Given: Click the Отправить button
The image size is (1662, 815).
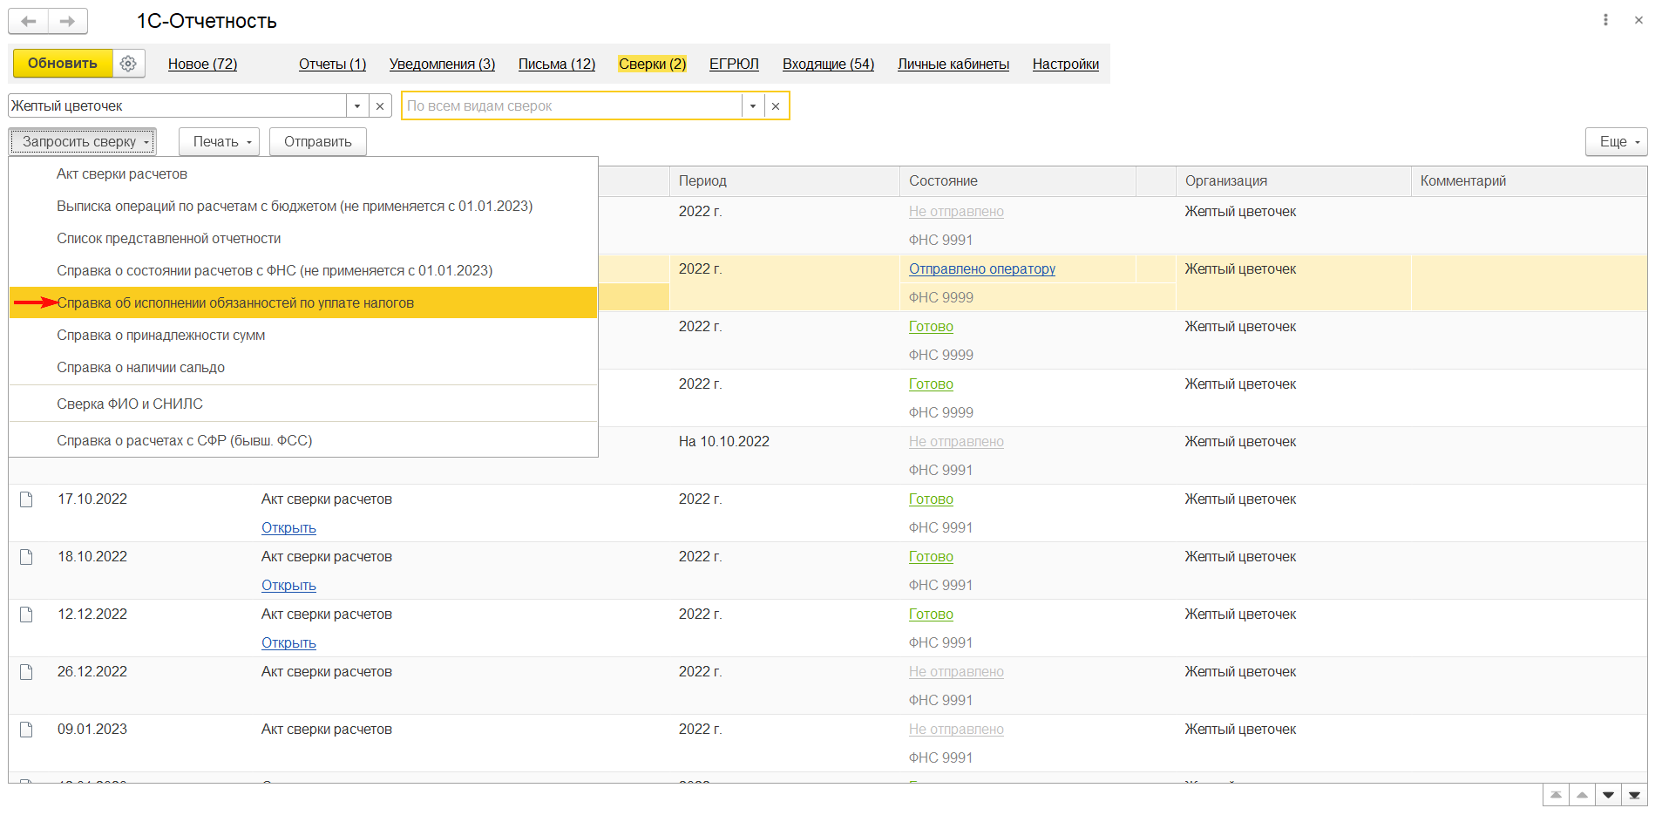Looking at the screenshot, I should (317, 141).
